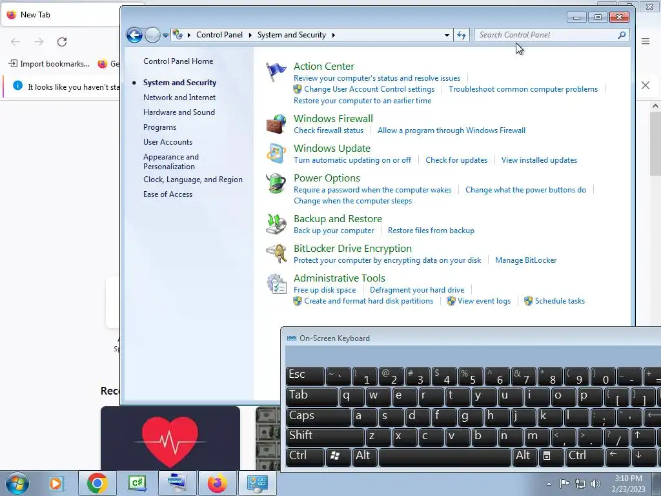Viewport: 661px width, 496px height.
Task: Toggle the Caps key on the keyboard
Action: (318, 417)
